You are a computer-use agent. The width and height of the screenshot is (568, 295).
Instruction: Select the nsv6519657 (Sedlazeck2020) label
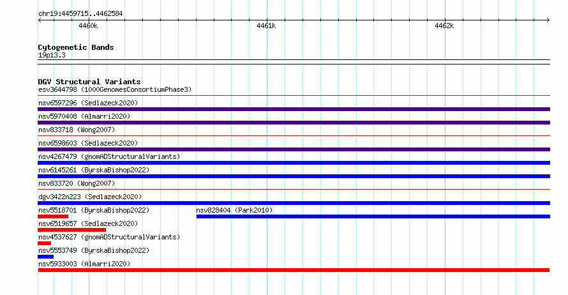88,223
